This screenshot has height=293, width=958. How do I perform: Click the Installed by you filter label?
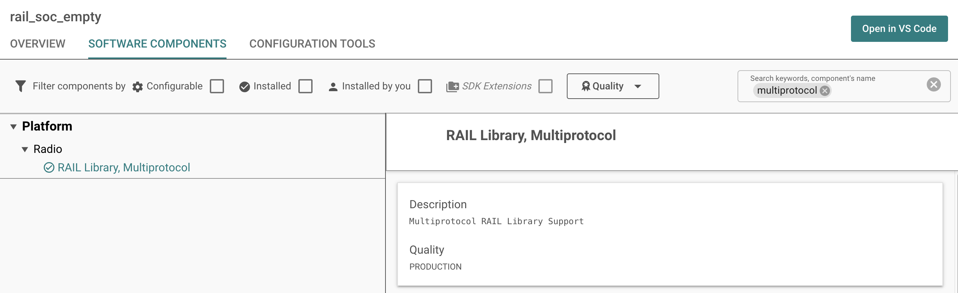(x=376, y=86)
